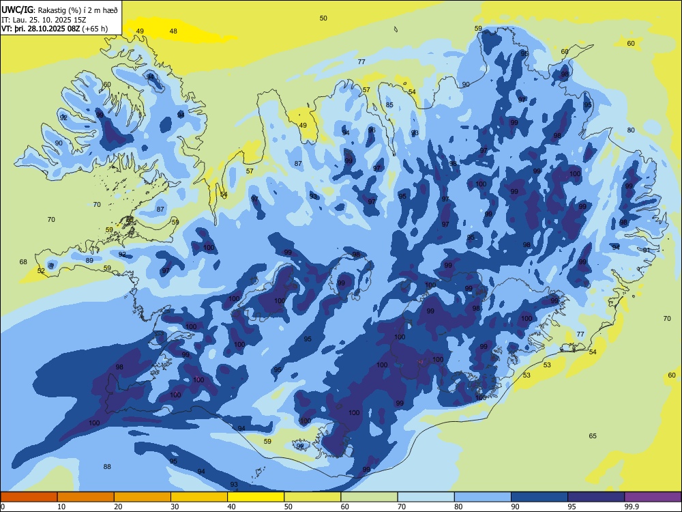Click the '20' legend tick label
The image size is (682, 512).
point(118,507)
